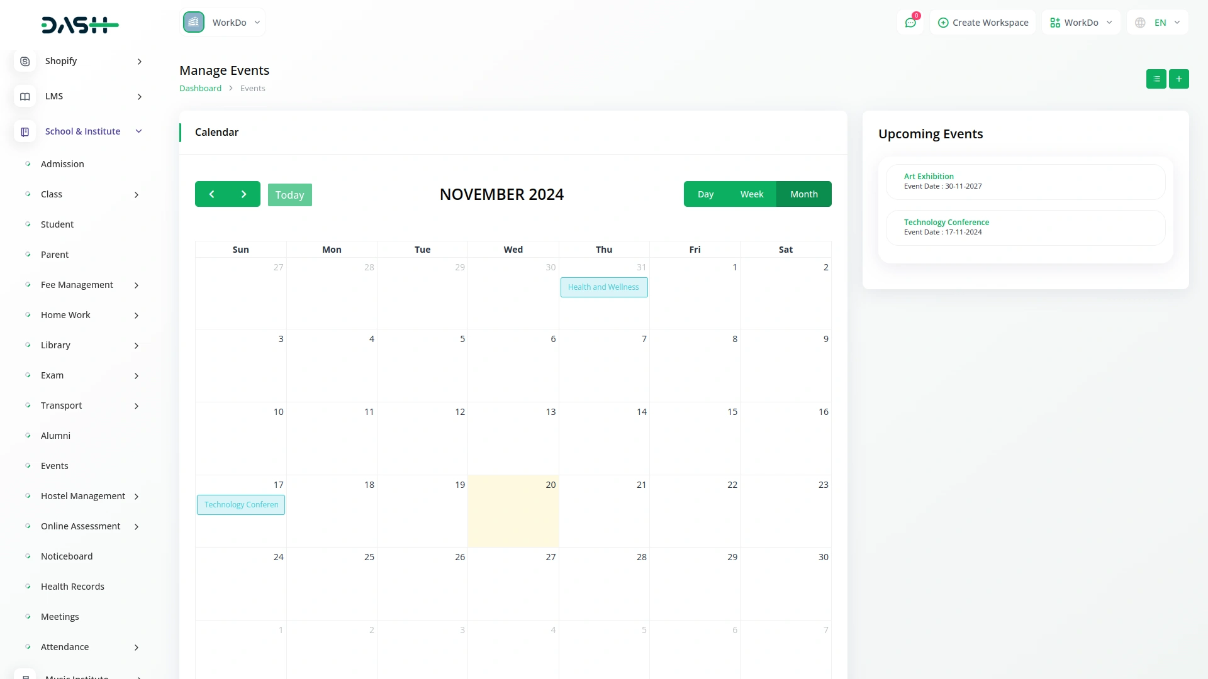Screen dimensions: 1208x679
Task: Click the Dashboard breadcrumb link
Action: pyautogui.click(x=200, y=89)
